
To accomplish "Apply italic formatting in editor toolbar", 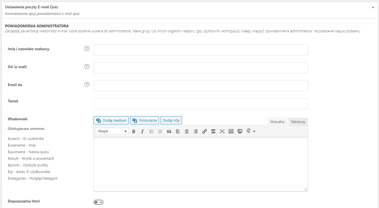I will [142, 132].
